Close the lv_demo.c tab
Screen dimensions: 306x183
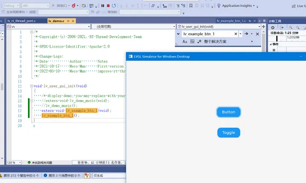tap(73, 21)
